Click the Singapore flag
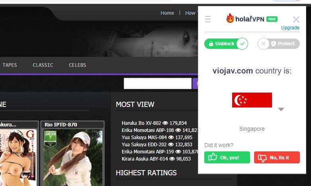The width and height of the screenshot is (311, 186). click(x=252, y=100)
